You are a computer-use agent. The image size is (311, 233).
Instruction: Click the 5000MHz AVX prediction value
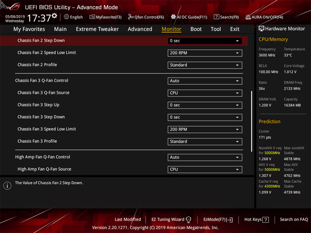tap(272, 170)
